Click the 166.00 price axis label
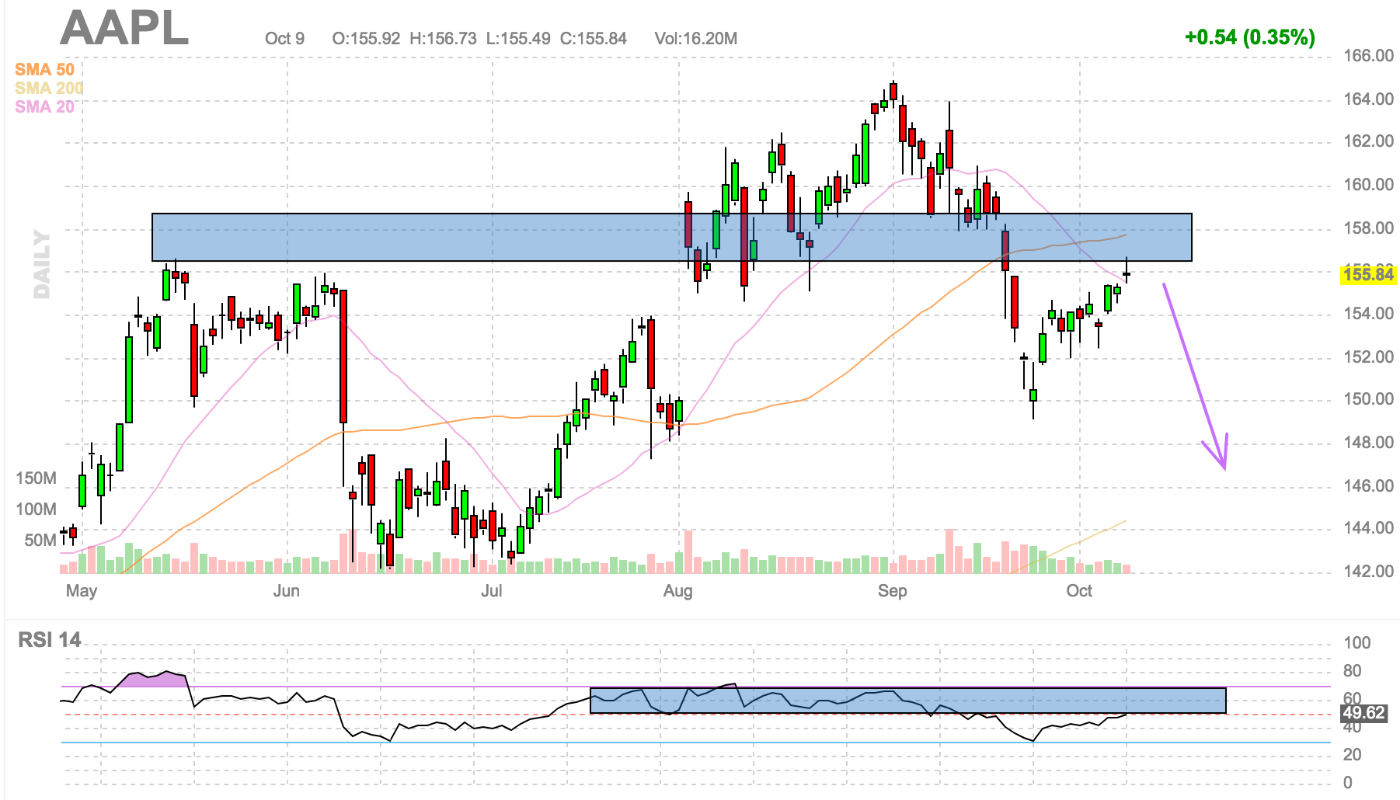Viewport: 1400px width, 800px height. [x=1368, y=56]
